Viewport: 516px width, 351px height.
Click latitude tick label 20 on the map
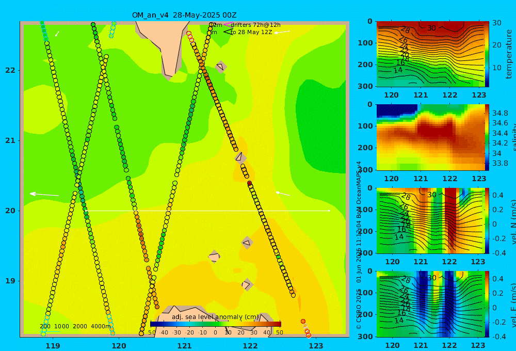pyautogui.click(x=10, y=211)
